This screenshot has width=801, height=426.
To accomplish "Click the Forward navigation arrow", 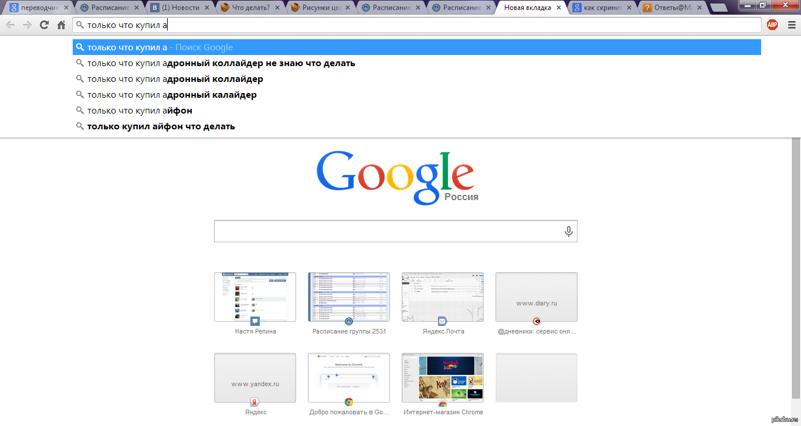I will tap(27, 25).
